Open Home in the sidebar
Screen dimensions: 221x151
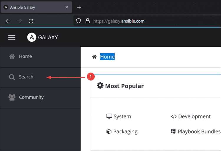(x=40, y=56)
